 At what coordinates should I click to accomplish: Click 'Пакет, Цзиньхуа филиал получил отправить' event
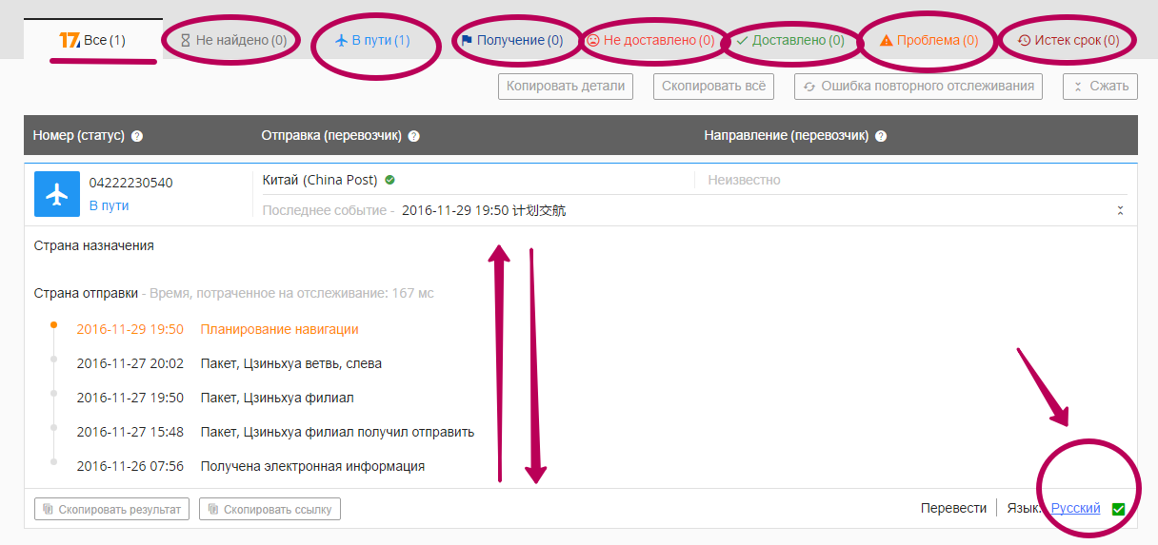click(x=337, y=432)
